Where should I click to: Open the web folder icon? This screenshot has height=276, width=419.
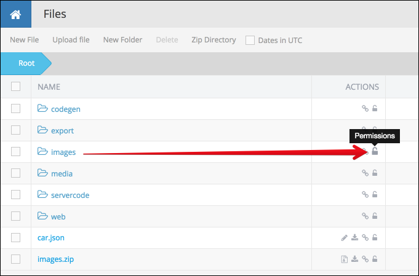tap(42, 216)
